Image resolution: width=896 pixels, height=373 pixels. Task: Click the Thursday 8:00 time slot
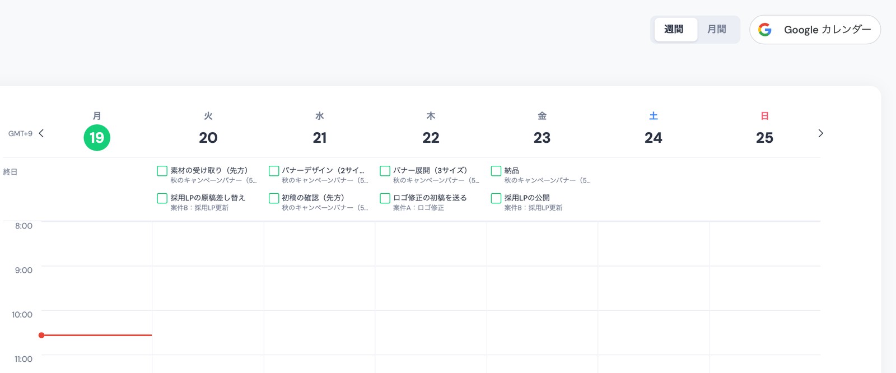coord(431,244)
